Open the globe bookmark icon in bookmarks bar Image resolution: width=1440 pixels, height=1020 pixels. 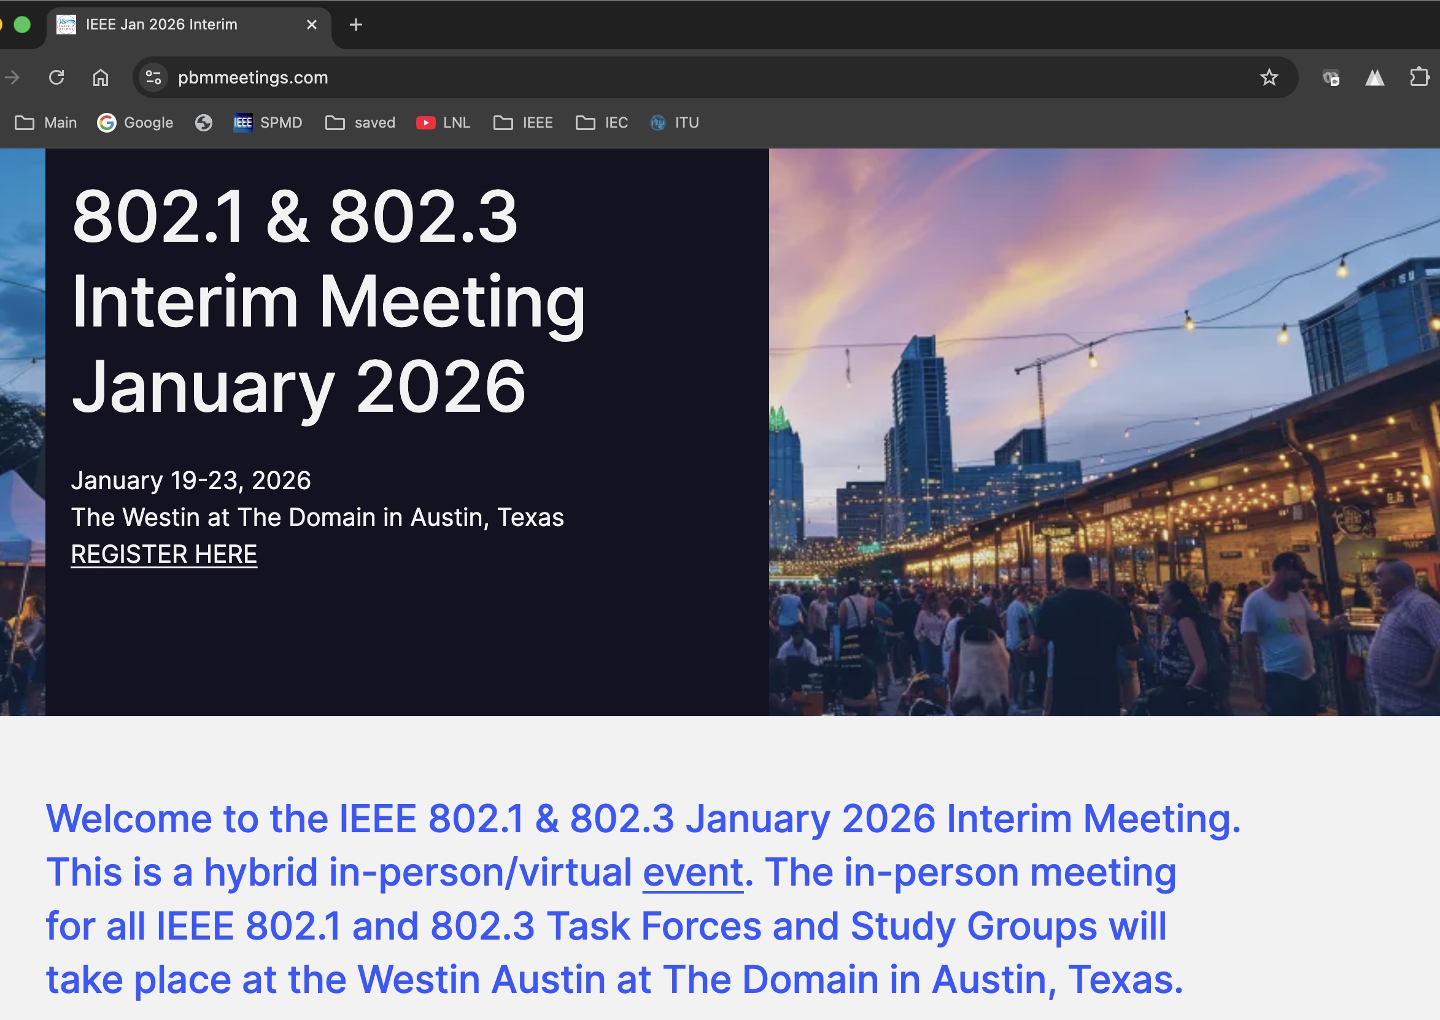point(203,123)
